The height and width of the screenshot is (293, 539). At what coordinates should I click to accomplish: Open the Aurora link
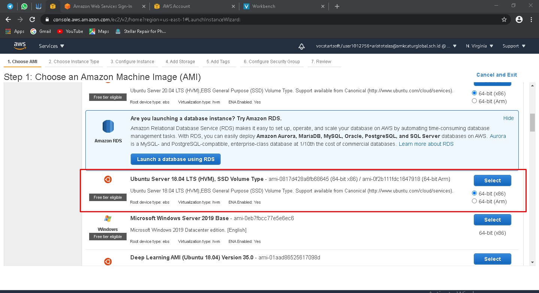(498, 136)
